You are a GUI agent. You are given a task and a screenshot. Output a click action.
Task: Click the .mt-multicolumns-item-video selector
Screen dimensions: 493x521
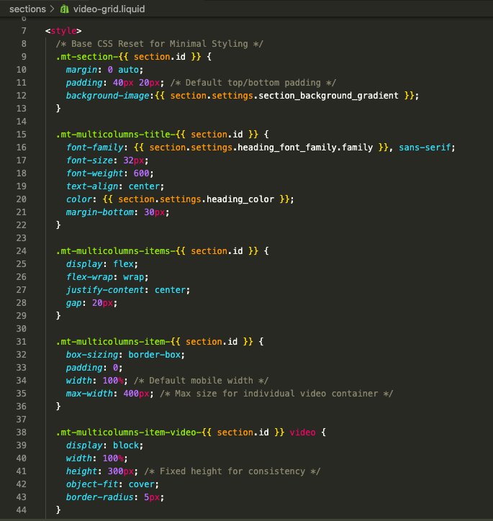point(129,432)
